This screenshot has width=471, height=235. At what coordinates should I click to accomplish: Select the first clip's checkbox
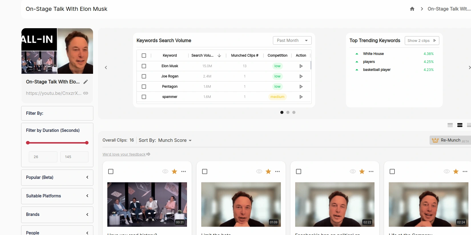click(x=111, y=171)
